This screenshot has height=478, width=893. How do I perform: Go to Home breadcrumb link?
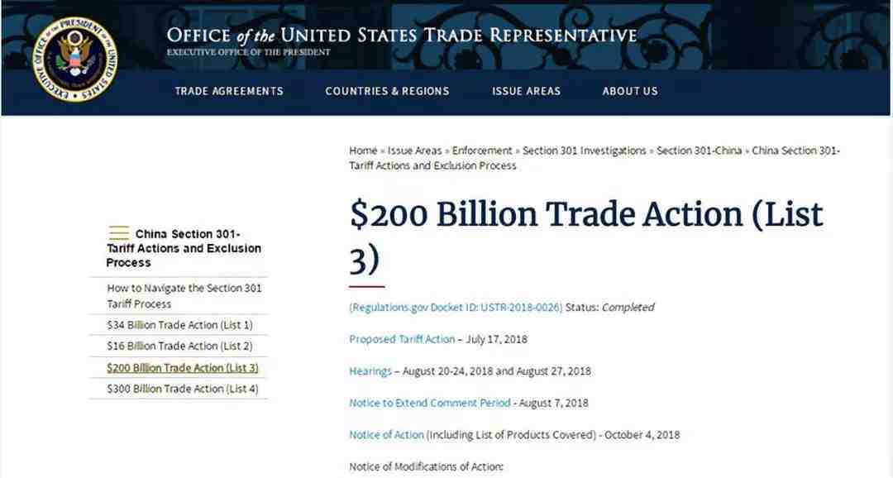point(363,151)
